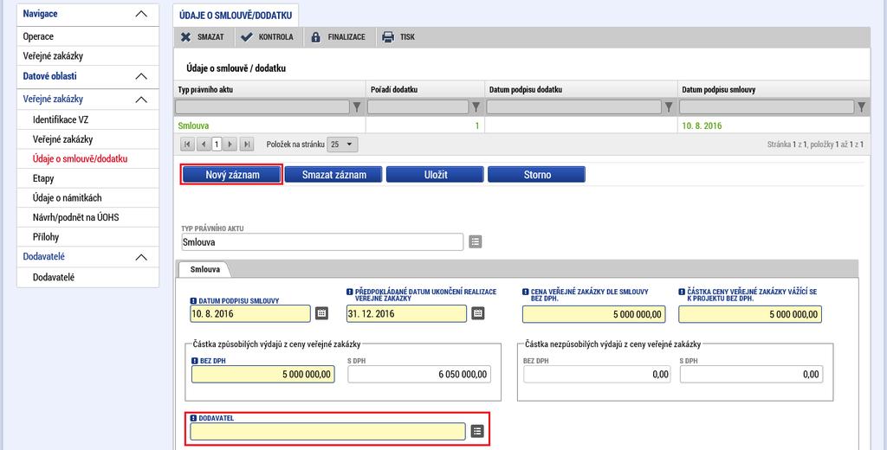The image size is (887, 450).
Task: Go to previous page of the table
Action: pyautogui.click(x=204, y=145)
